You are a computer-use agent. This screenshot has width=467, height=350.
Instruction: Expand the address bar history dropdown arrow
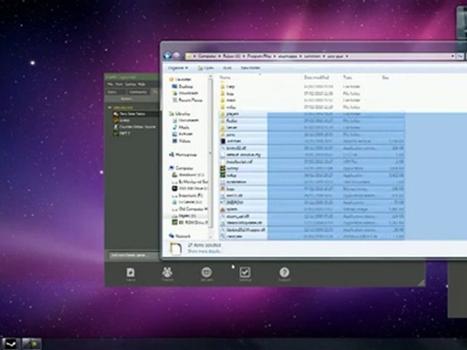[453, 56]
